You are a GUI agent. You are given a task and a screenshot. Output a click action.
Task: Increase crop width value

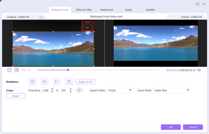coord(52,89)
